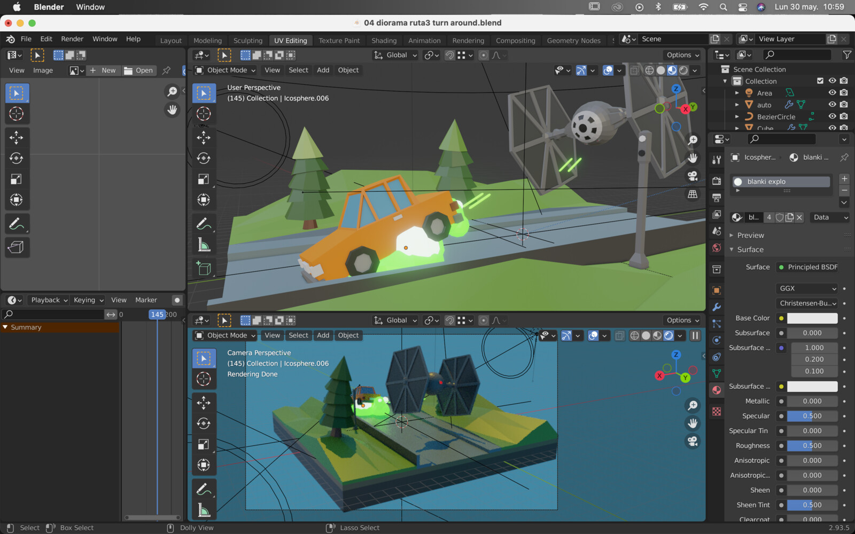
Task: Select the Measure tool in the User Perspective viewport
Action: (204, 245)
